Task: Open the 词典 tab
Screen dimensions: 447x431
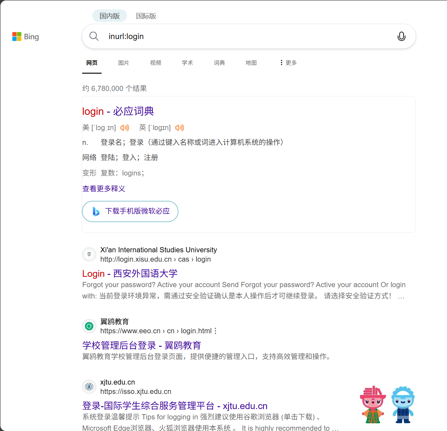Action: tap(219, 63)
